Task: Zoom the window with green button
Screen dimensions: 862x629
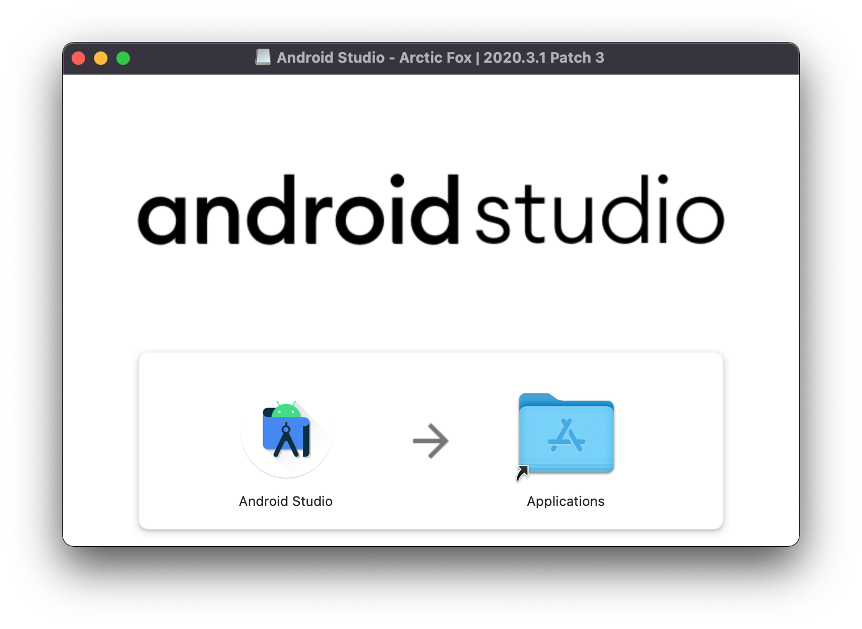Action: coord(123,58)
